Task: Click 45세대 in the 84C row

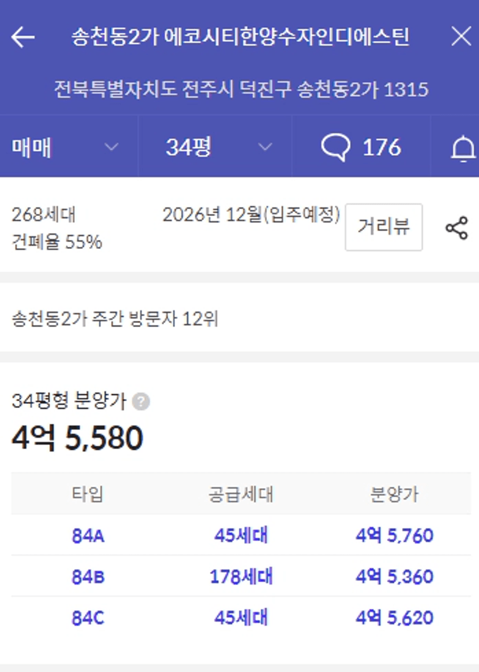Action: (x=241, y=618)
